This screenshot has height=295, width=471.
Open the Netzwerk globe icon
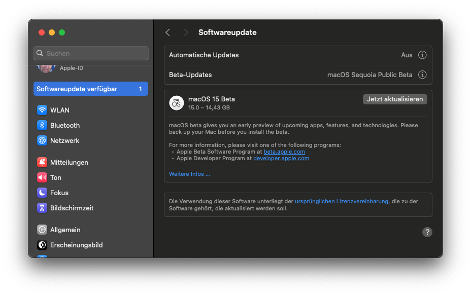(42, 140)
